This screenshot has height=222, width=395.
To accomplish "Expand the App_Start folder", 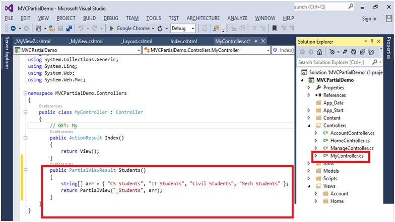I will pyautogui.click(x=309, y=110).
